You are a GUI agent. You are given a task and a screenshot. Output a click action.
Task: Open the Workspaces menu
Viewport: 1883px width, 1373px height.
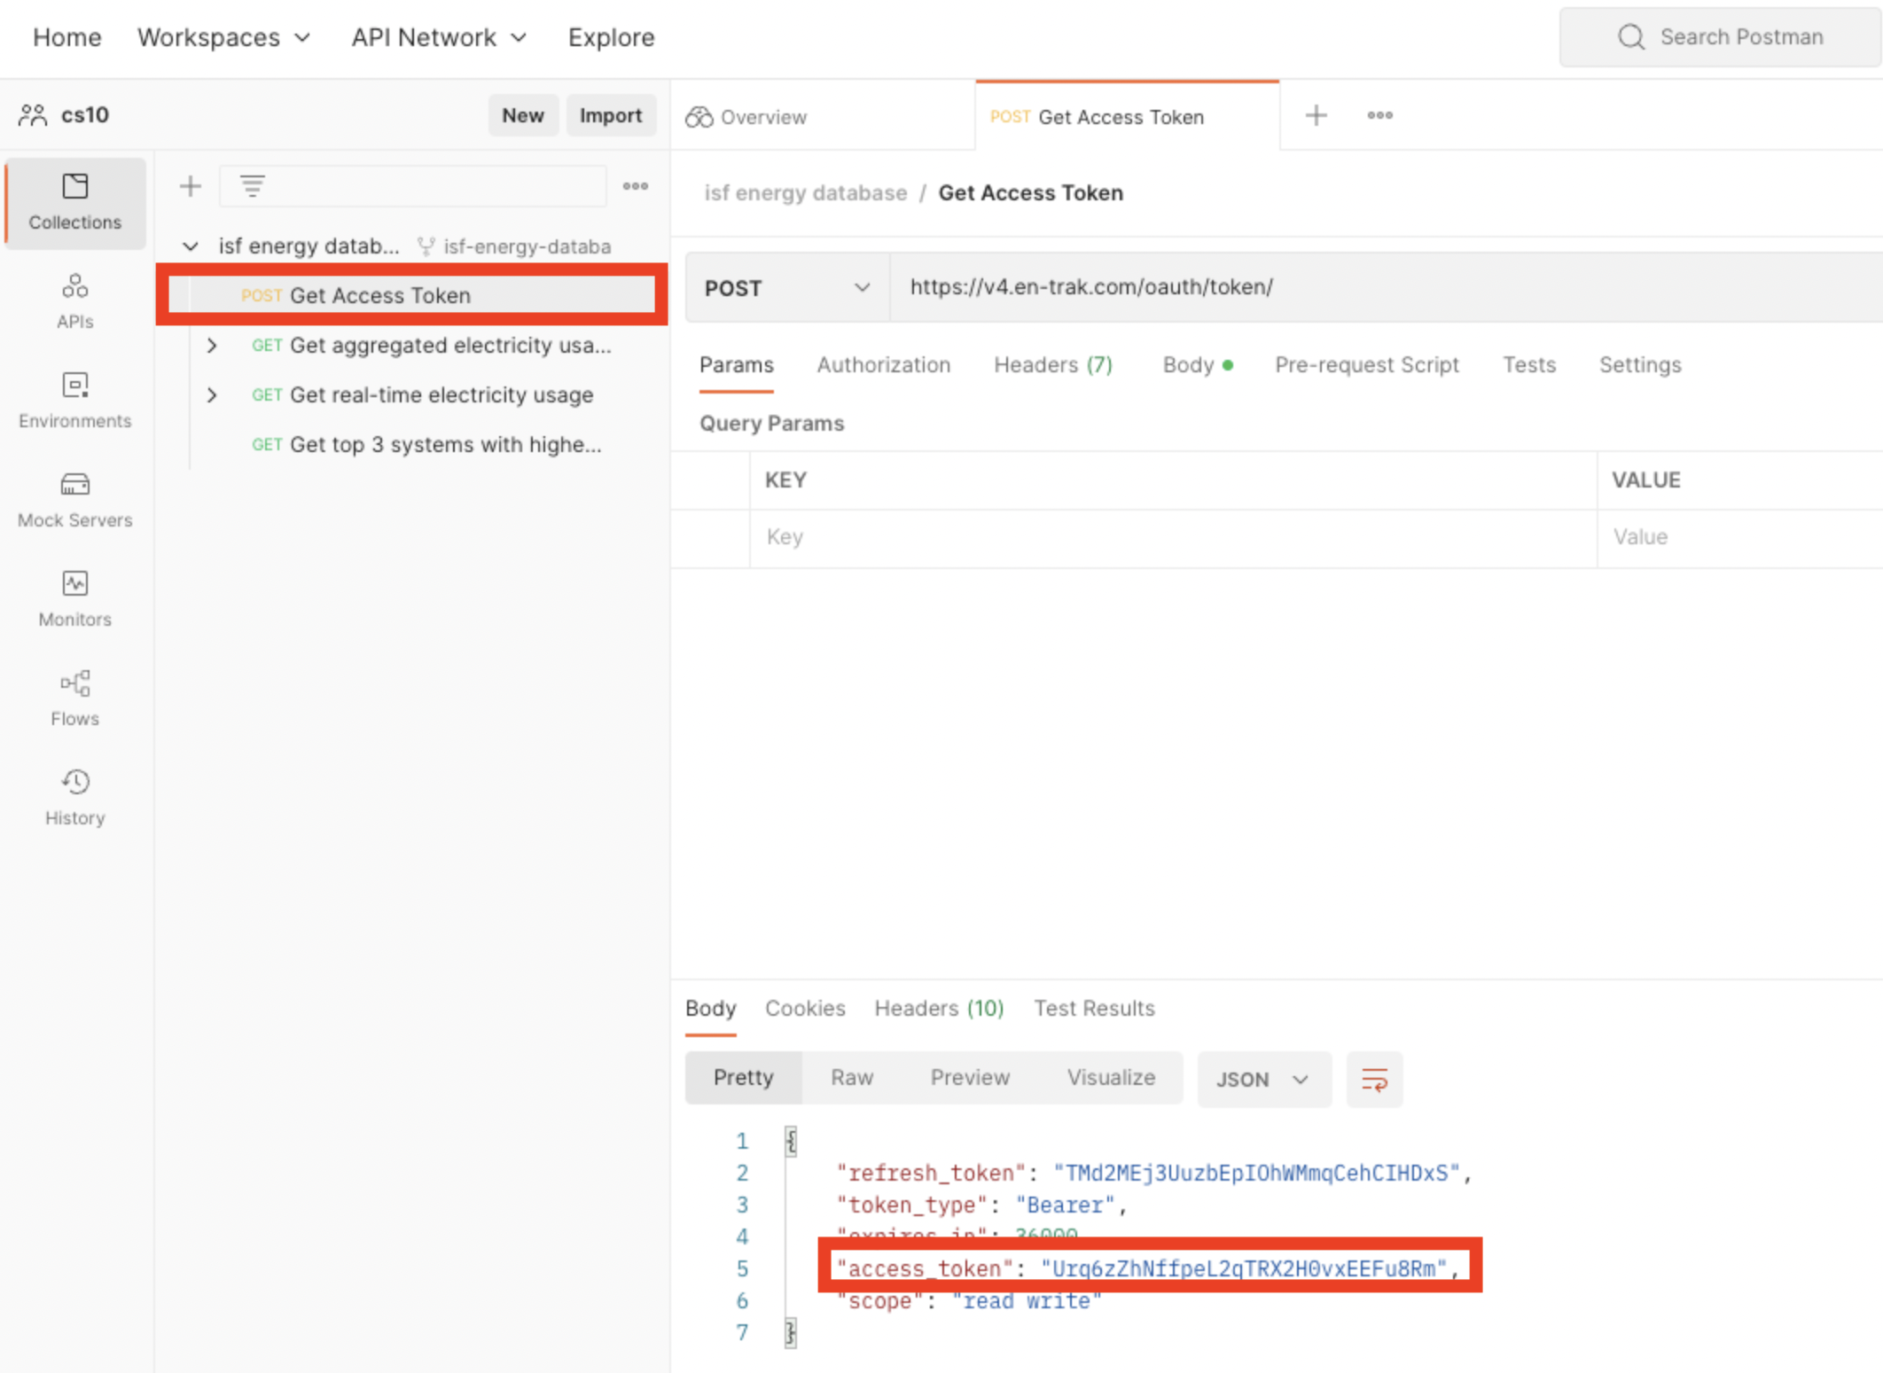coord(223,37)
